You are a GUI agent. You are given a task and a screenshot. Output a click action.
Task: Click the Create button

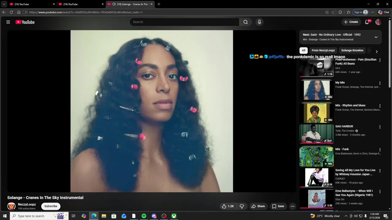[351, 22]
